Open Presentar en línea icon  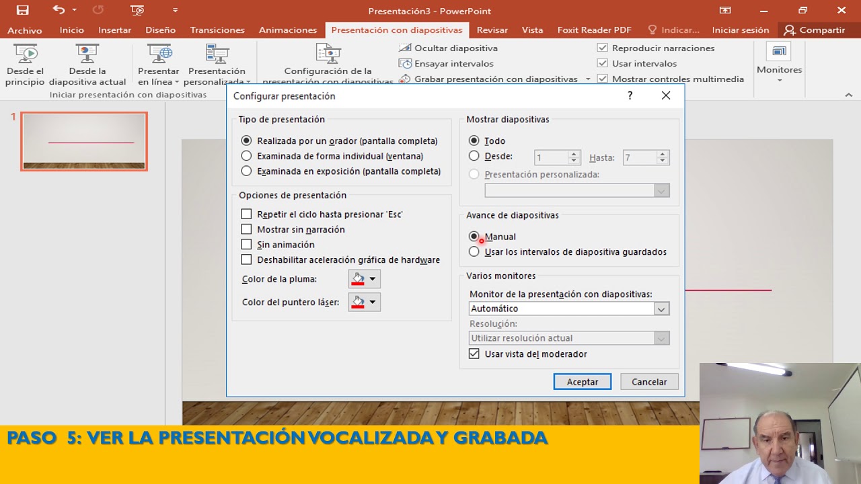[159, 53]
